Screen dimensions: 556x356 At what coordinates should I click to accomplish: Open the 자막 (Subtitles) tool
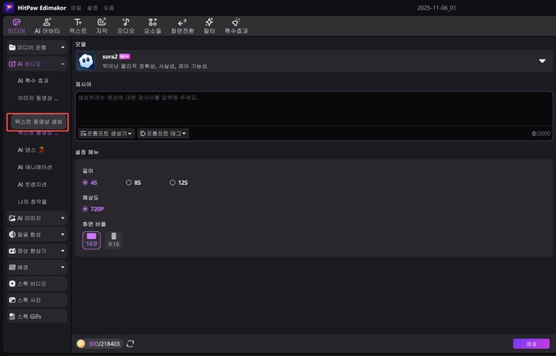[101, 26]
